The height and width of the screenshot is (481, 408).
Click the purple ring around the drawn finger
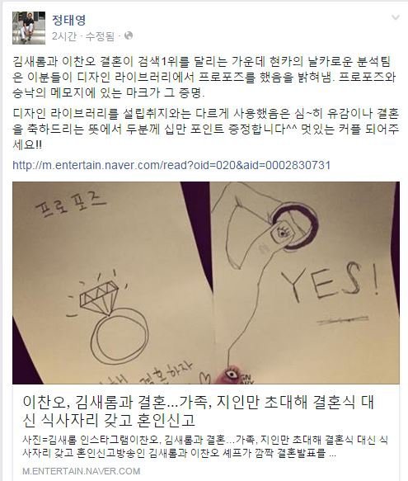[x=295, y=225]
